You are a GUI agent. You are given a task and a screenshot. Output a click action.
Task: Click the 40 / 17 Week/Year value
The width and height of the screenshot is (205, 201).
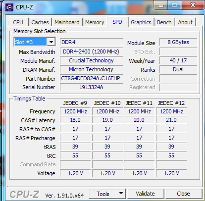pos(178,60)
